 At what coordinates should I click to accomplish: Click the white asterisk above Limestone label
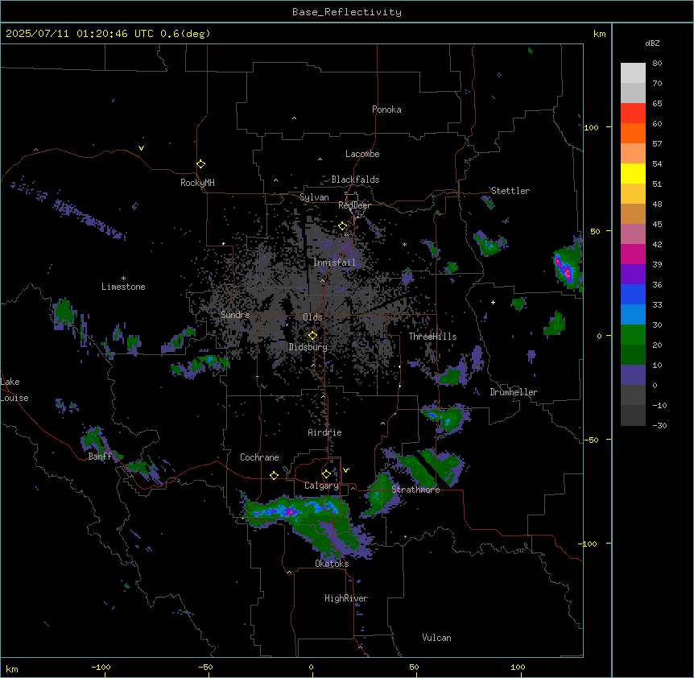click(x=123, y=279)
